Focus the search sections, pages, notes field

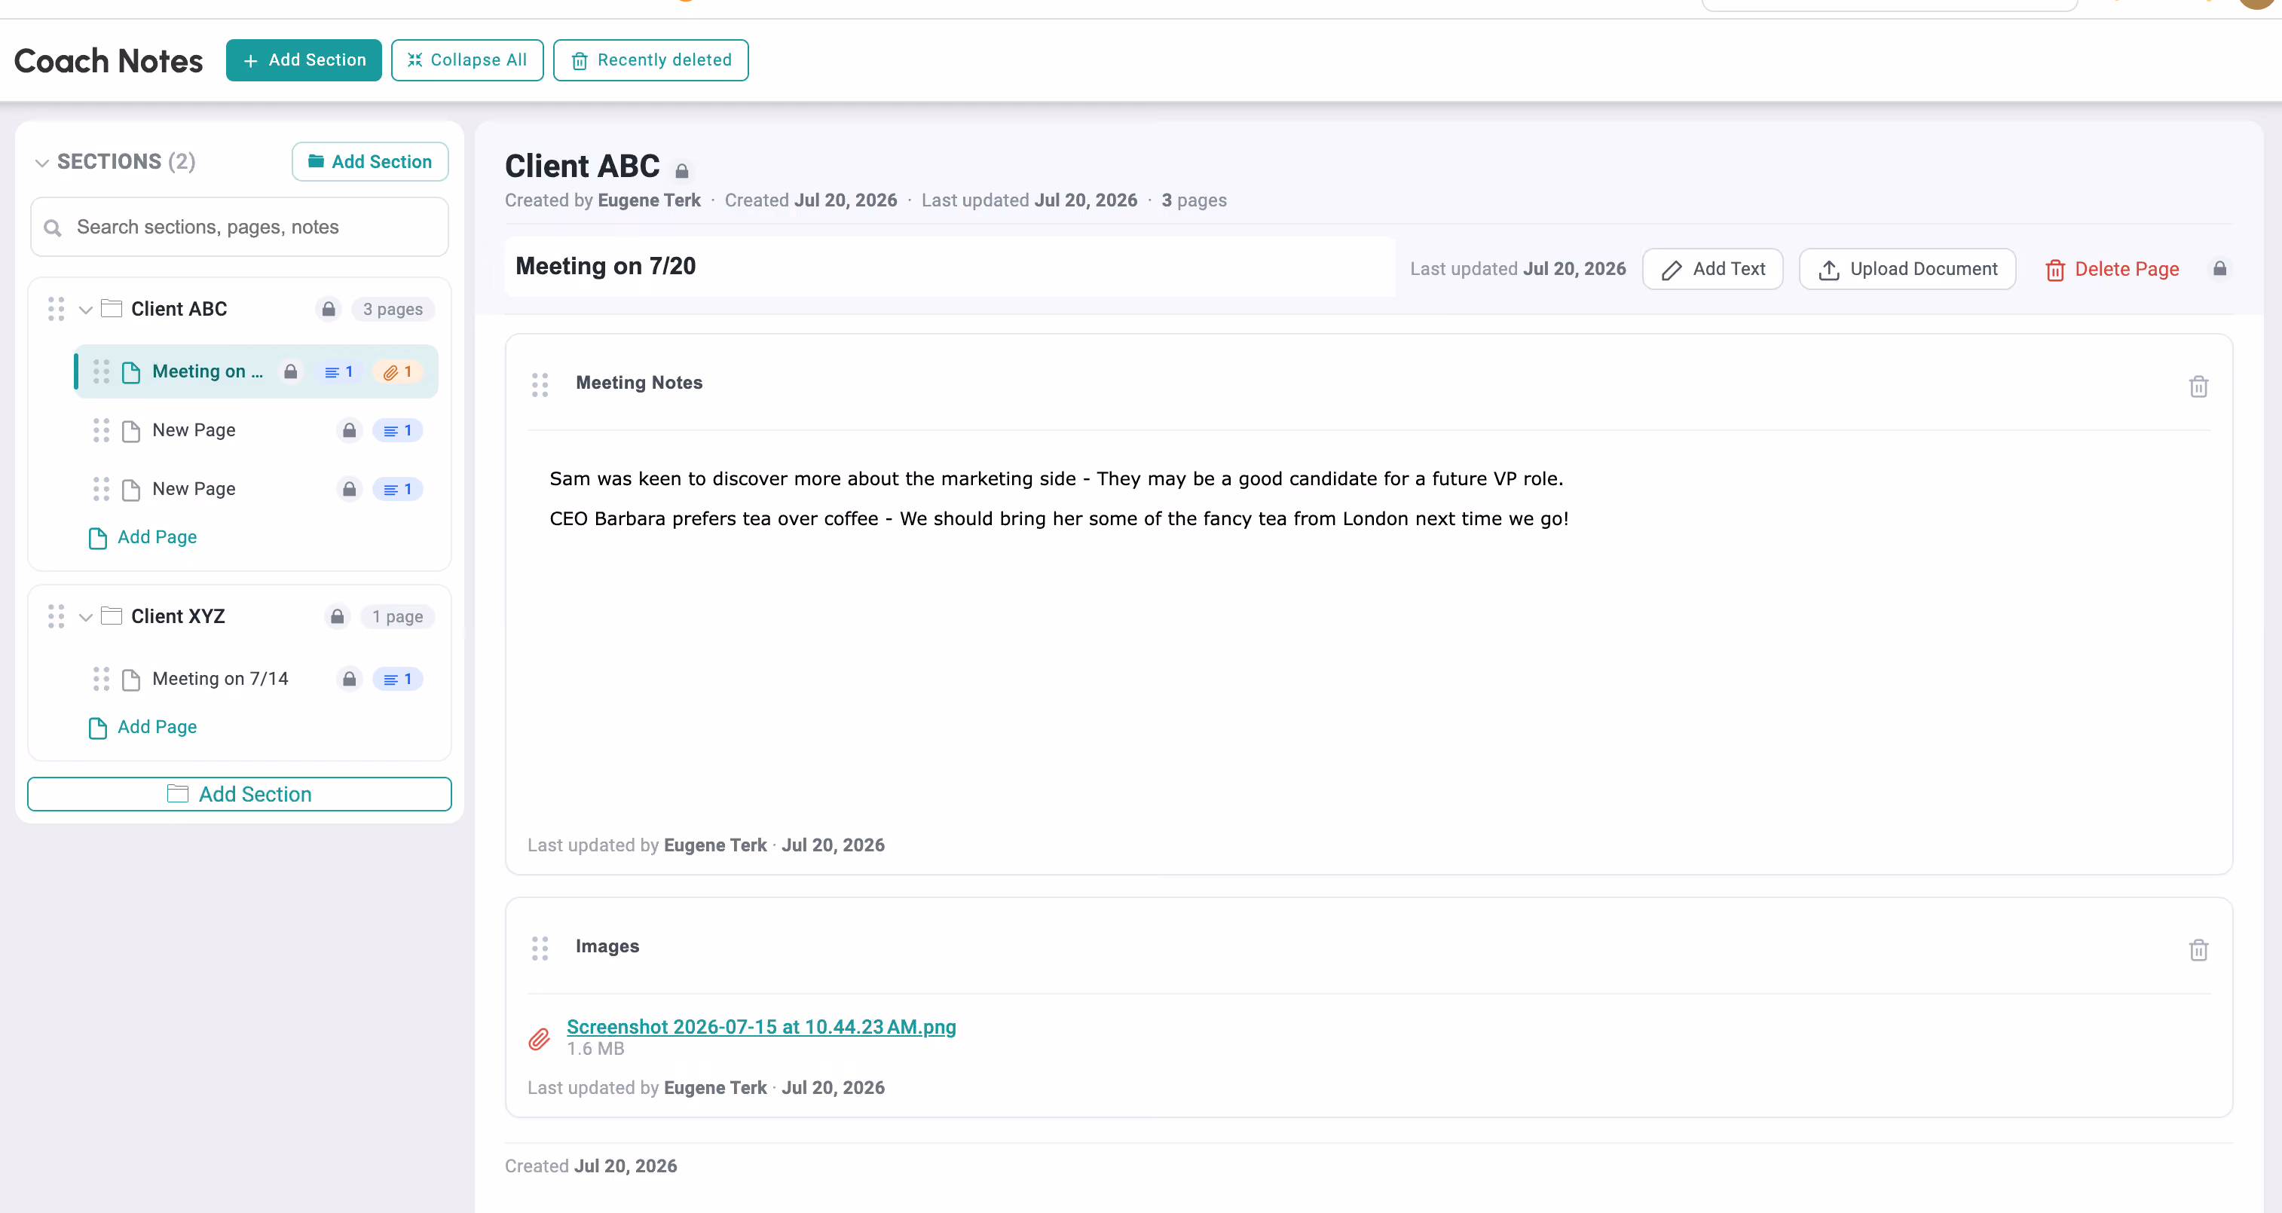click(x=239, y=227)
